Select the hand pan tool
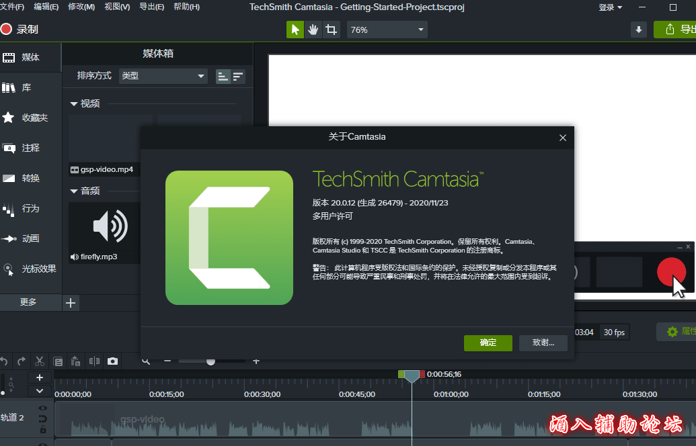This screenshot has width=696, height=446. click(x=313, y=30)
